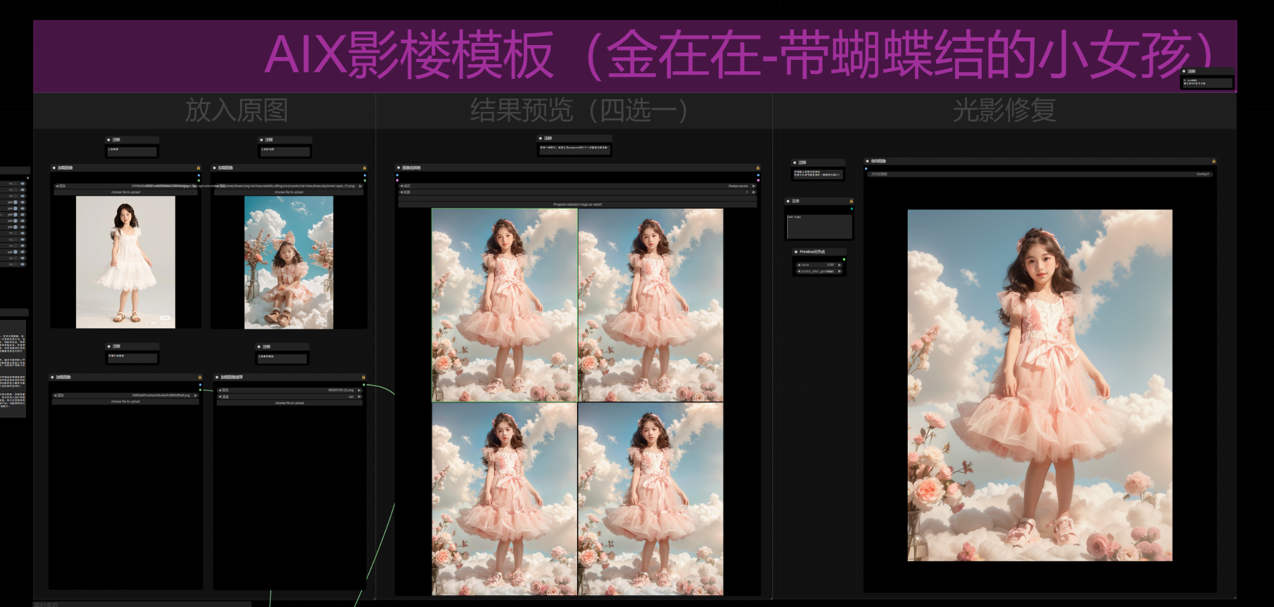Click blue output port on 图像选择器 right side
The width and height of the screenshot is (1274, 607).
click(758, 175)
